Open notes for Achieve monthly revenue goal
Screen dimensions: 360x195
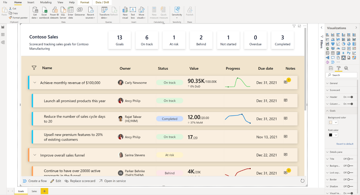[x=286, y=82]
